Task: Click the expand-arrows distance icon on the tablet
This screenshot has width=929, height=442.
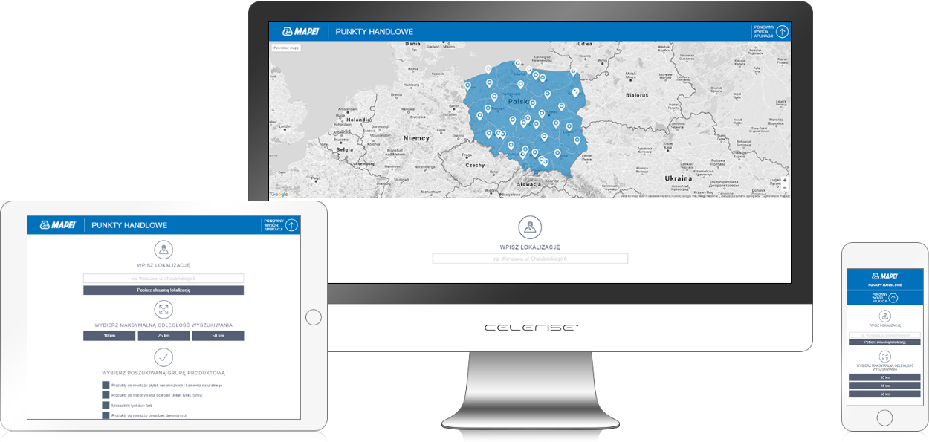Action: pyautogui.click(x=164, y=310)
